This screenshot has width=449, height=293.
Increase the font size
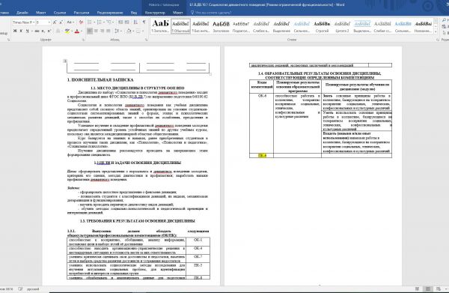click(55, 22)
